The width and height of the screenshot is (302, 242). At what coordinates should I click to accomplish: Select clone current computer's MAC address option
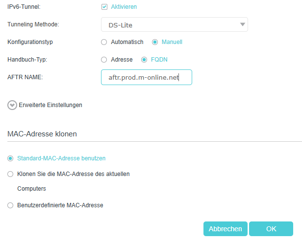(10, 174)
